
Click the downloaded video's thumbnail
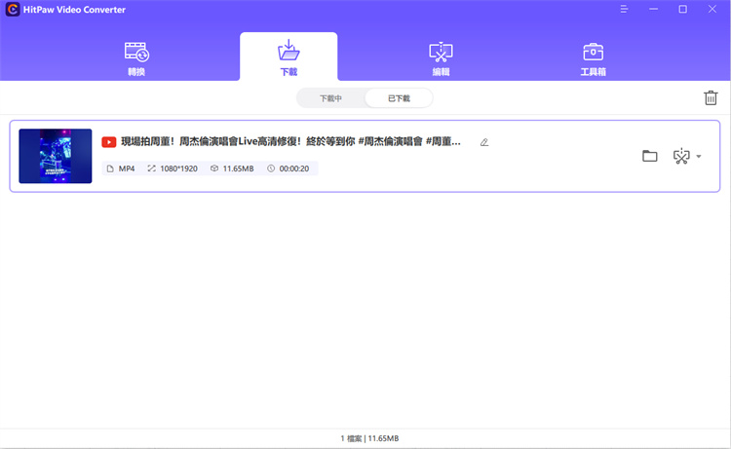pyautogui.click(x=55, y=156)
